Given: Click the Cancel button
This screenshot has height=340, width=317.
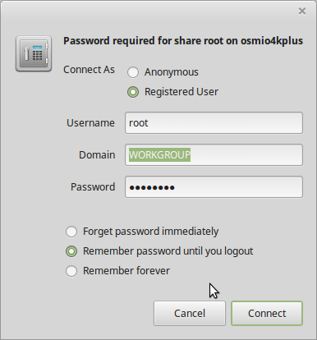Looking at the screenshot, I should pos(190,314).
